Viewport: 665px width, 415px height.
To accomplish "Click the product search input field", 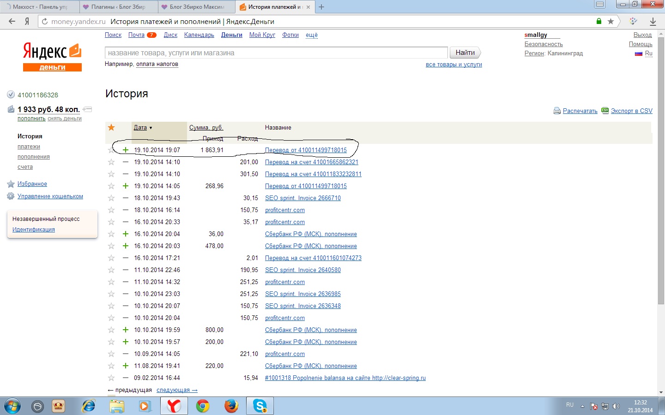I will (276, 53).
